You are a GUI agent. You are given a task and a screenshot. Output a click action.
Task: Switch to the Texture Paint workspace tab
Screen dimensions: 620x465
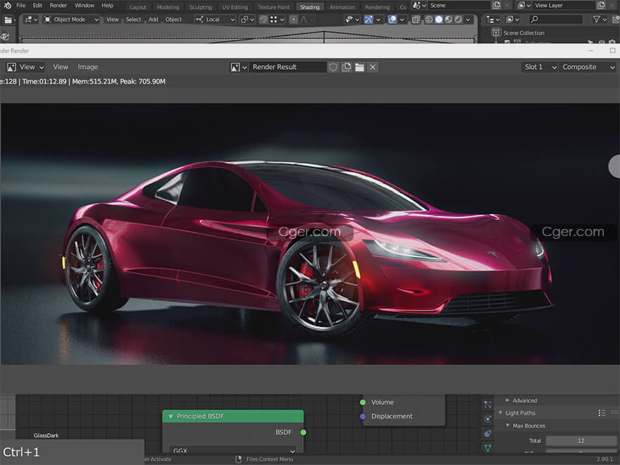tap(273, 7)
